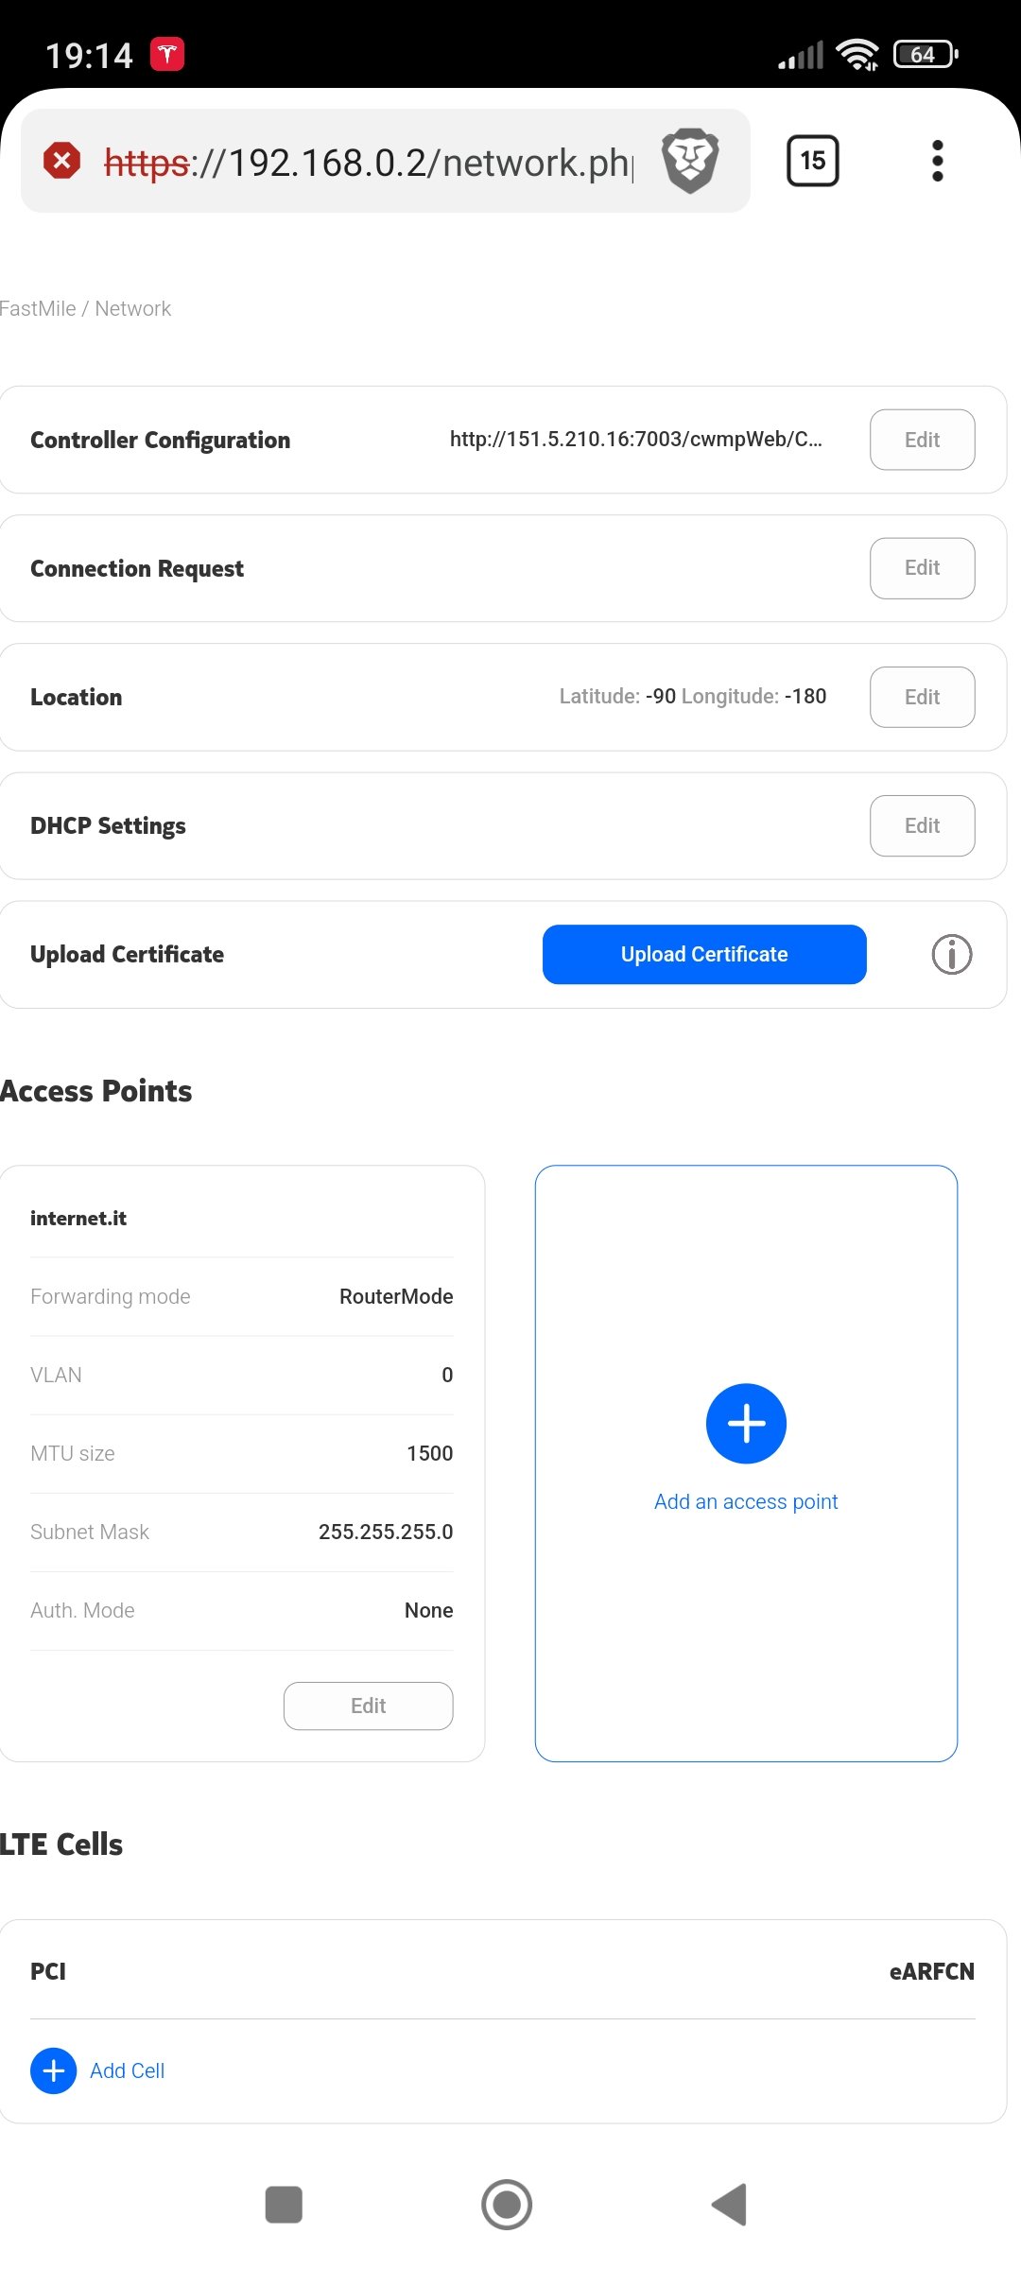Viewport: 1021px width, 2269px height.
Task: Click the Add Cell link text
Action: click(x=128, y=2070)
